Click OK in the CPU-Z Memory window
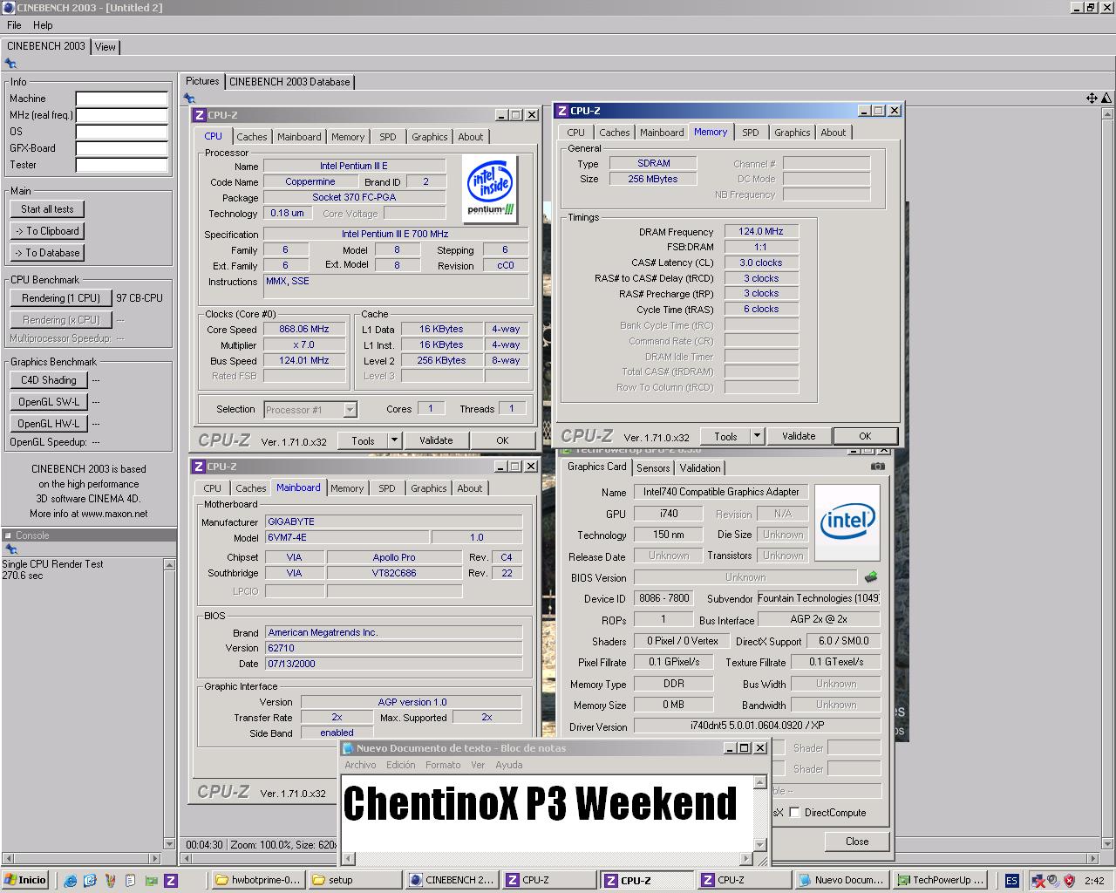 coord(865,436)
